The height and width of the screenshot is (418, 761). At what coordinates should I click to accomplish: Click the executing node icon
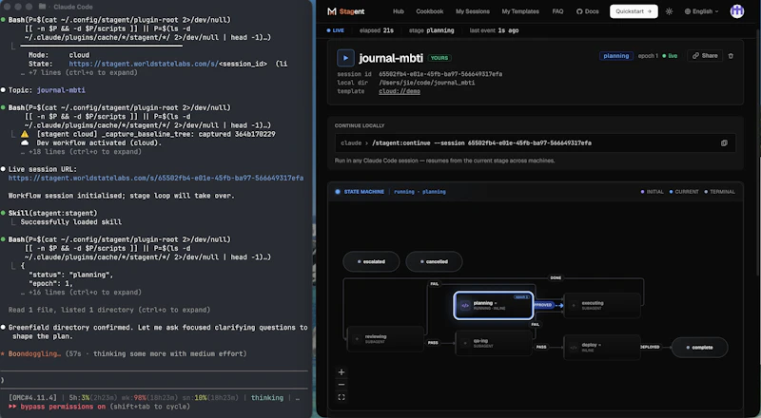[x=574, y=306]
